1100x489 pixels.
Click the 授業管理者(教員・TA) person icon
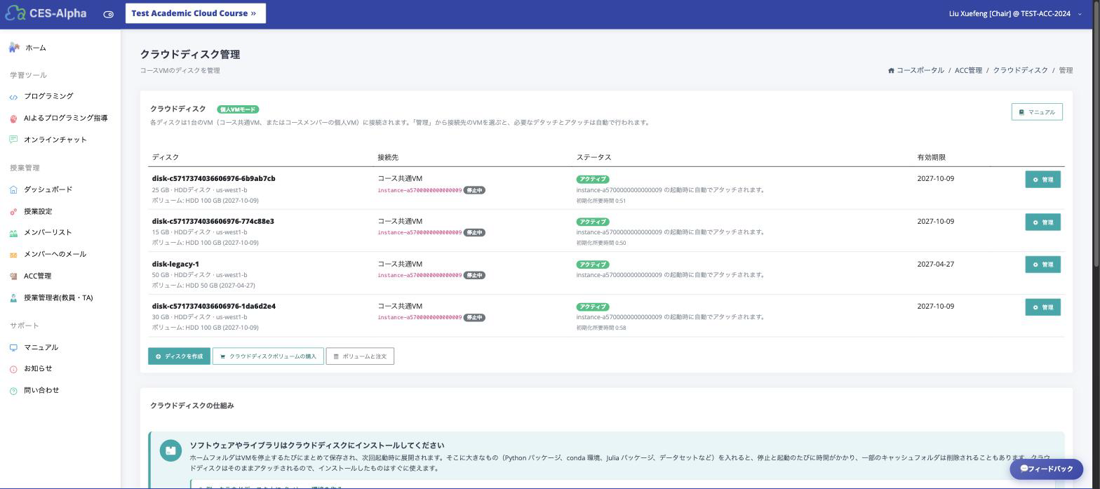[x=13, y=298]
